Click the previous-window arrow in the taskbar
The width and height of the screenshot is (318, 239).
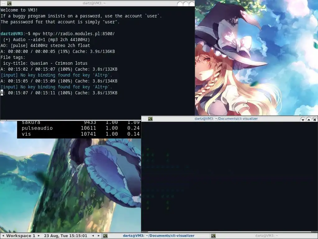pos(93,236)
